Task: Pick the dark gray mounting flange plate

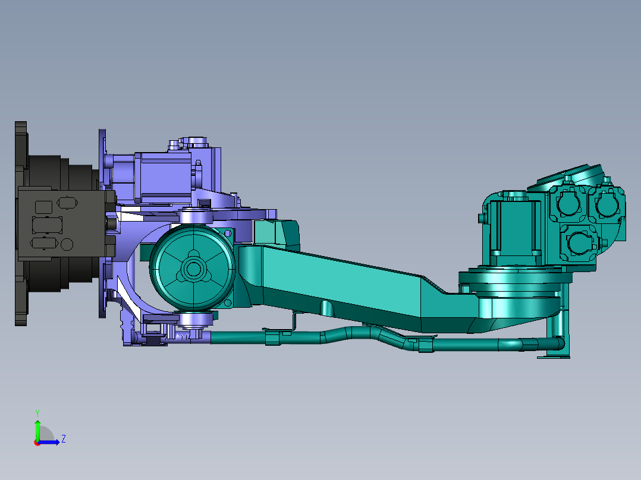Action: click(21, 223)
